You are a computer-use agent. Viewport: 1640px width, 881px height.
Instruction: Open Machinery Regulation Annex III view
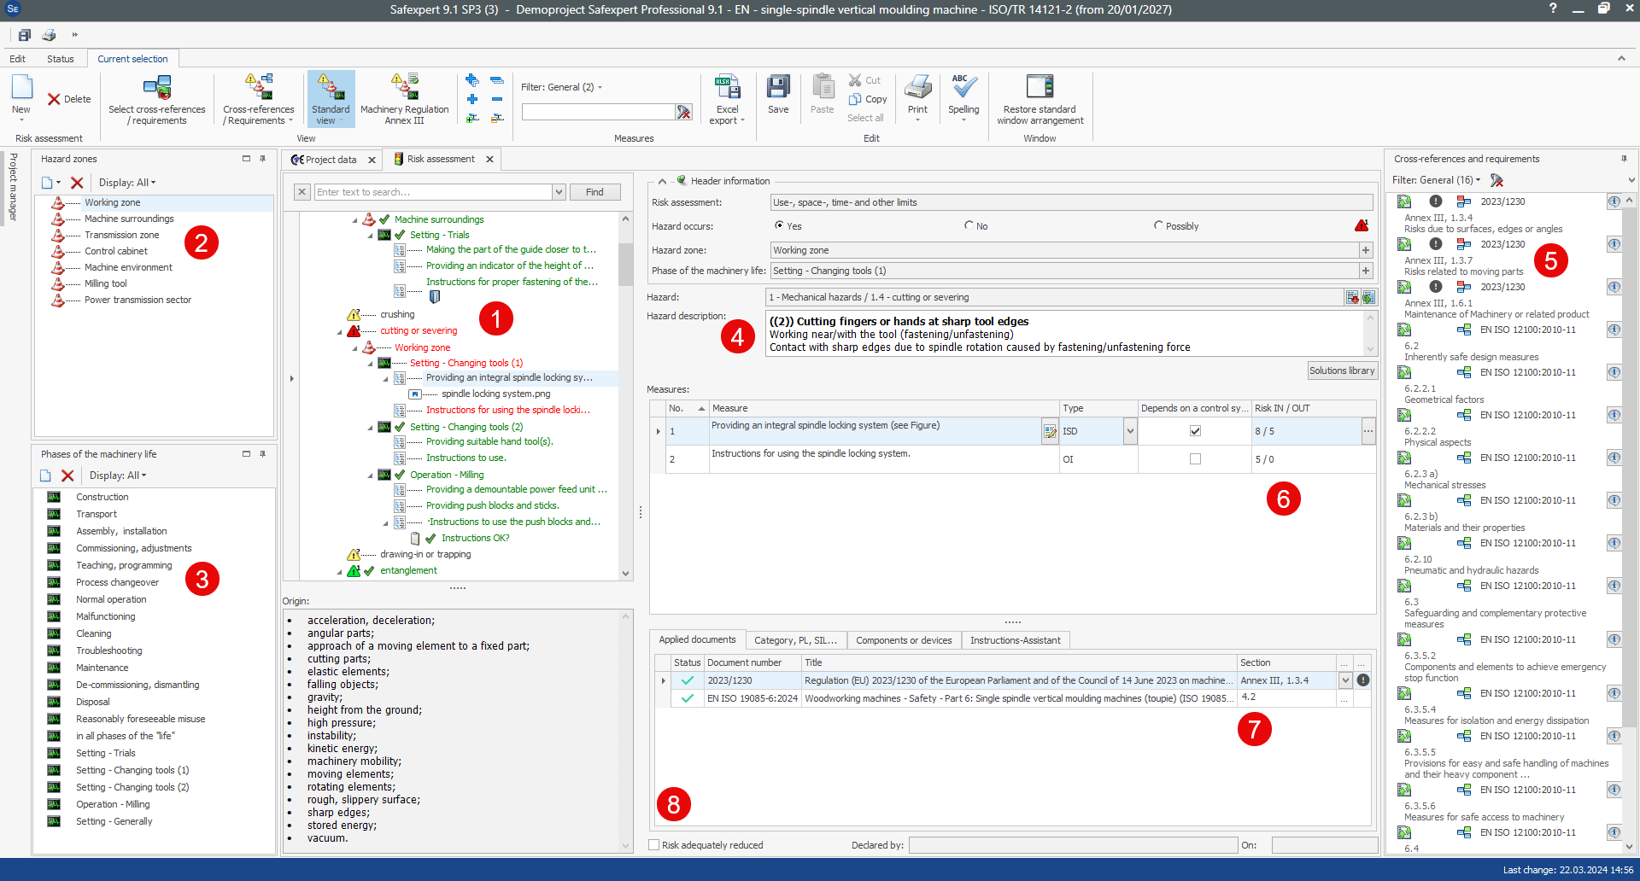[x=404, y=87]
